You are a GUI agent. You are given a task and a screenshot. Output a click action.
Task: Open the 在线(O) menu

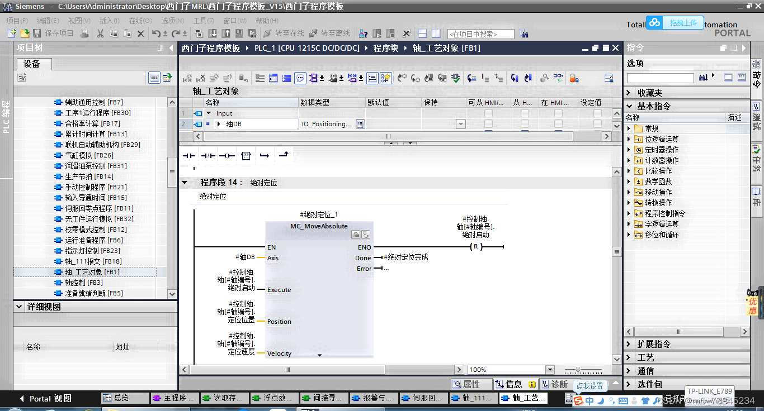click(x=140, y=21)
